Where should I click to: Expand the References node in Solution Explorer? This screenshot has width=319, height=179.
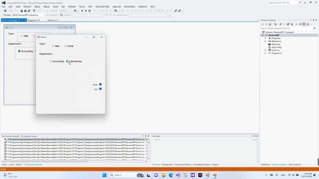point(265,41)
